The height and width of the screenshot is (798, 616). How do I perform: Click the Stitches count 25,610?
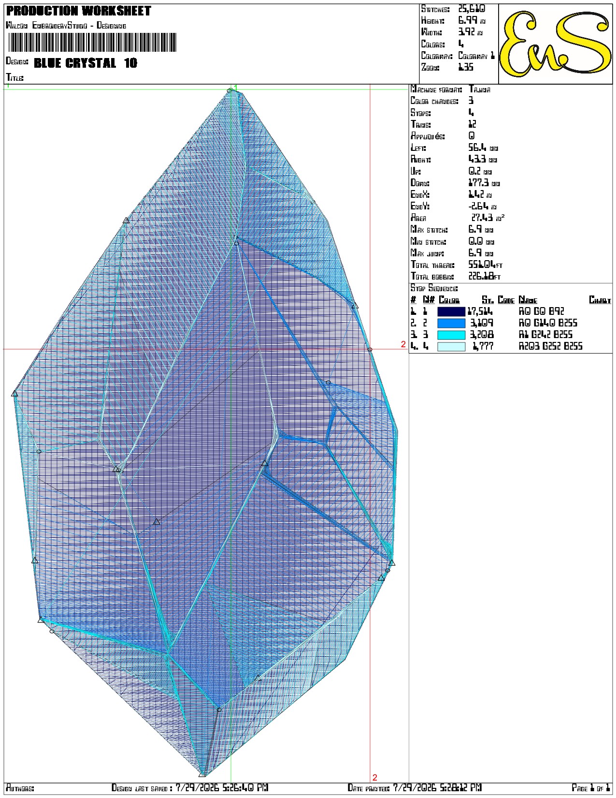[472, 9]
